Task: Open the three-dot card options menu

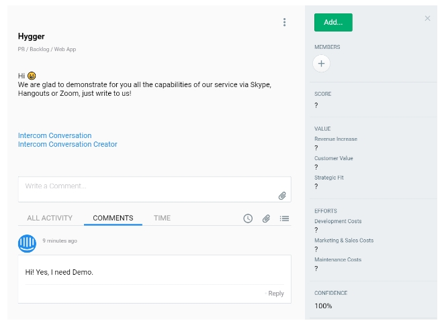Action: 284,22
